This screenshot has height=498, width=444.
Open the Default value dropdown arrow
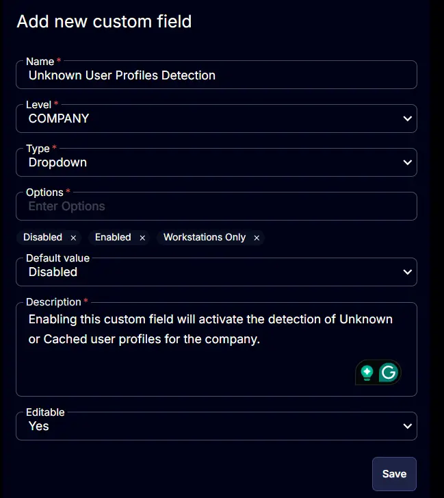pos(408,272)
